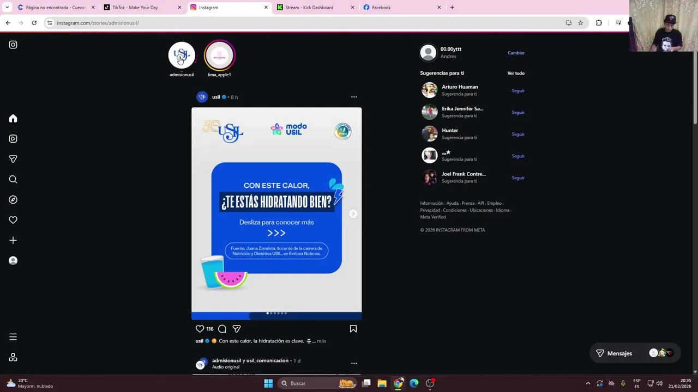Open the More hamburger menu
The height and width of the screenshot is (392, 698).
click(x=13, y=337)
